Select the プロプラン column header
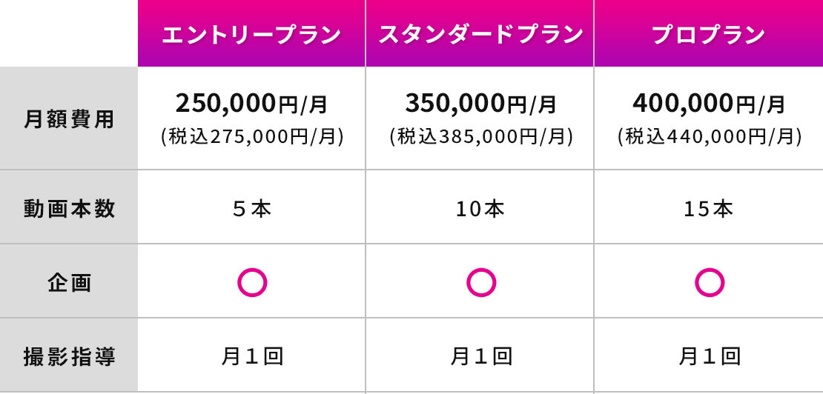The height and width of the screenshot is (394, 823). [x=708, y=35]
